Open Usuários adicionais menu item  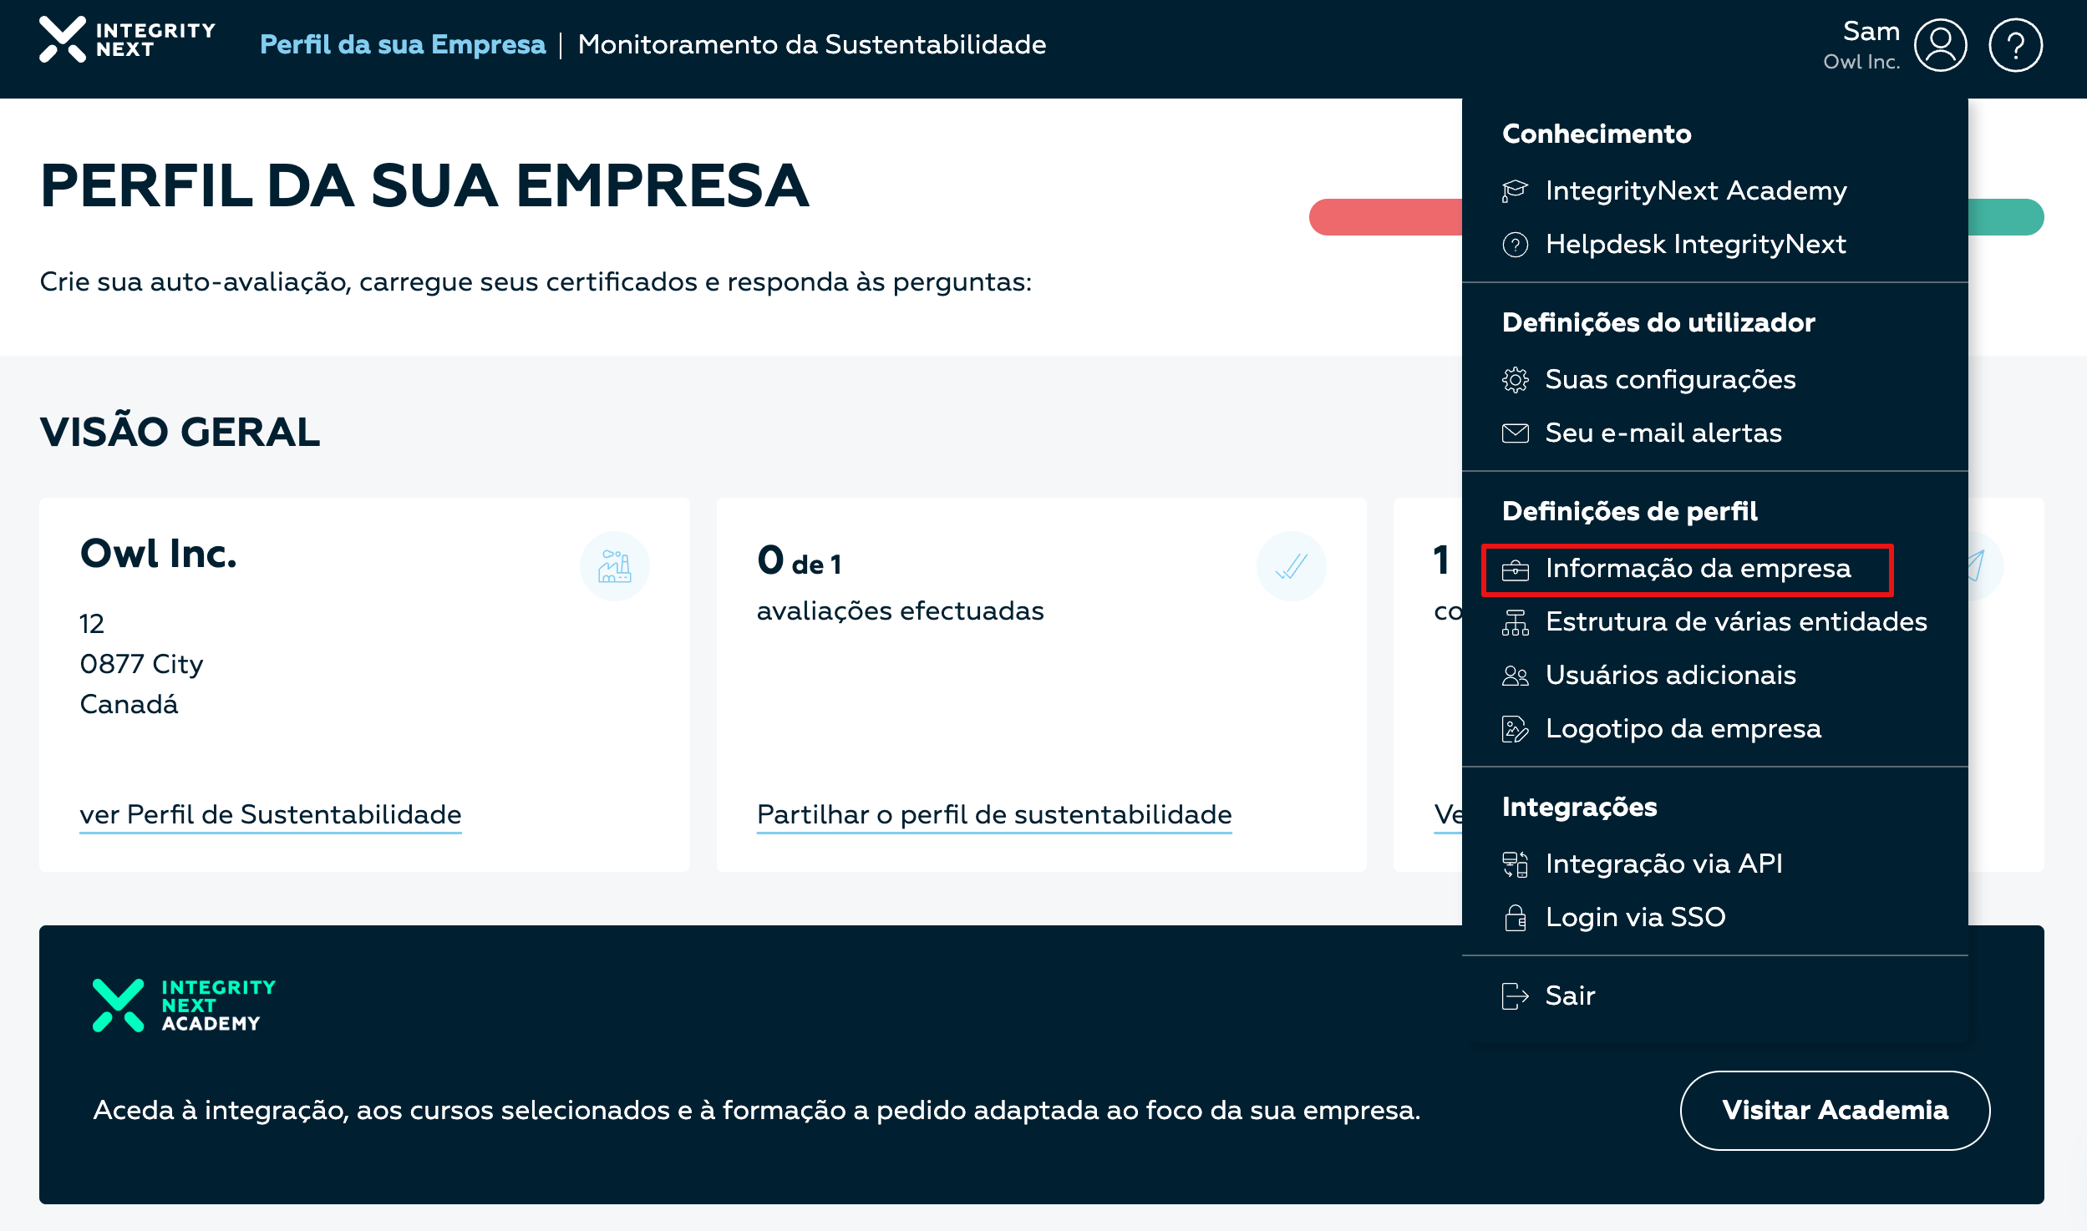point(1670,676)
